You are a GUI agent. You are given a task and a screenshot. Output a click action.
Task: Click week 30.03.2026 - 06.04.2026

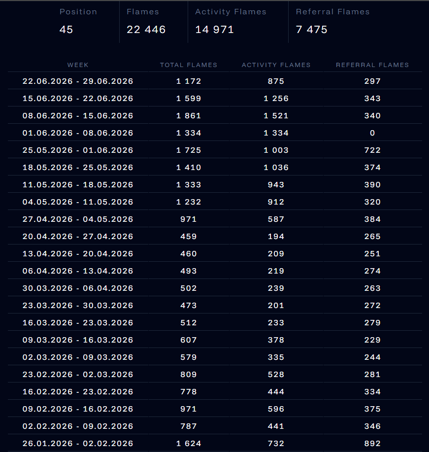(78, 288)
